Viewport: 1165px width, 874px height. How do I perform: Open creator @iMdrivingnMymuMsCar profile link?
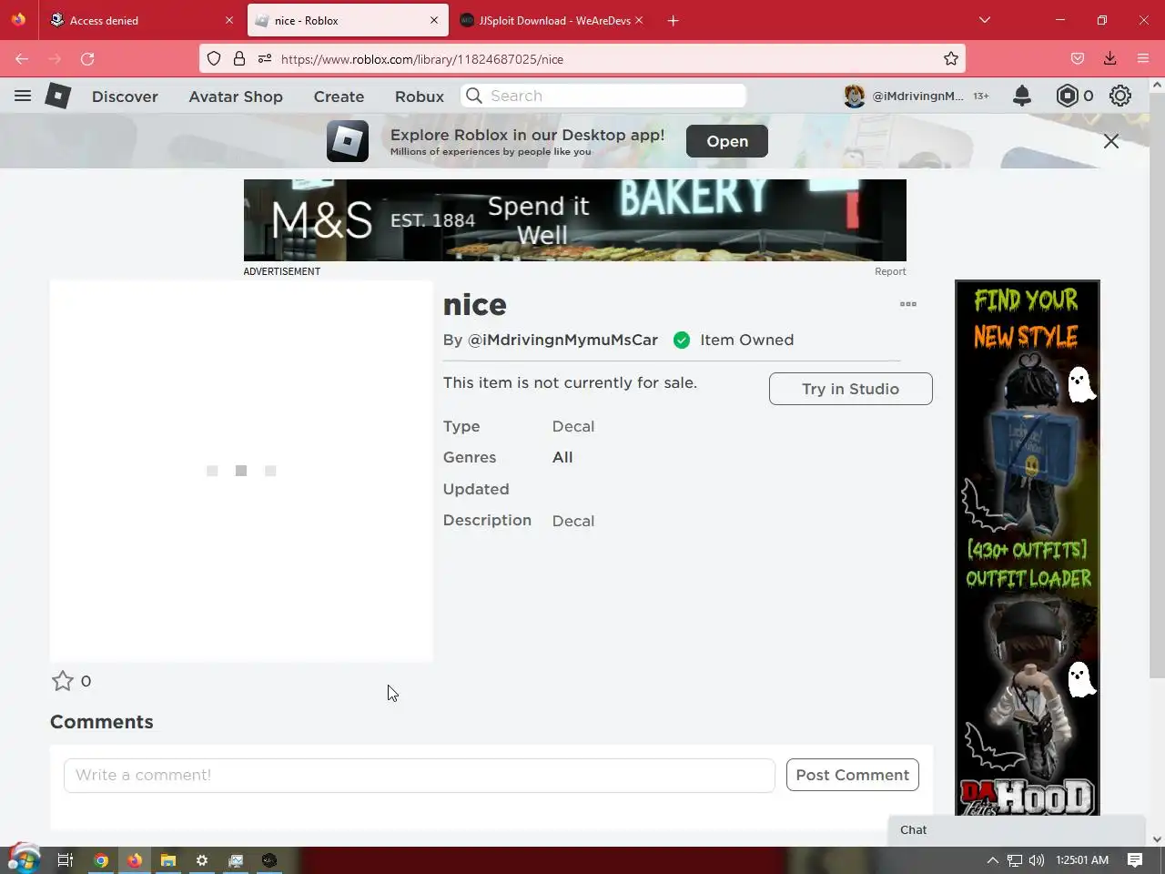pos(562,340)
